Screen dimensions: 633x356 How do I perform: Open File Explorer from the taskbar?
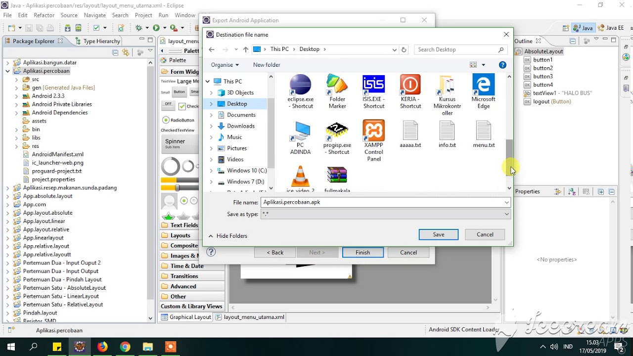(148, 347)
